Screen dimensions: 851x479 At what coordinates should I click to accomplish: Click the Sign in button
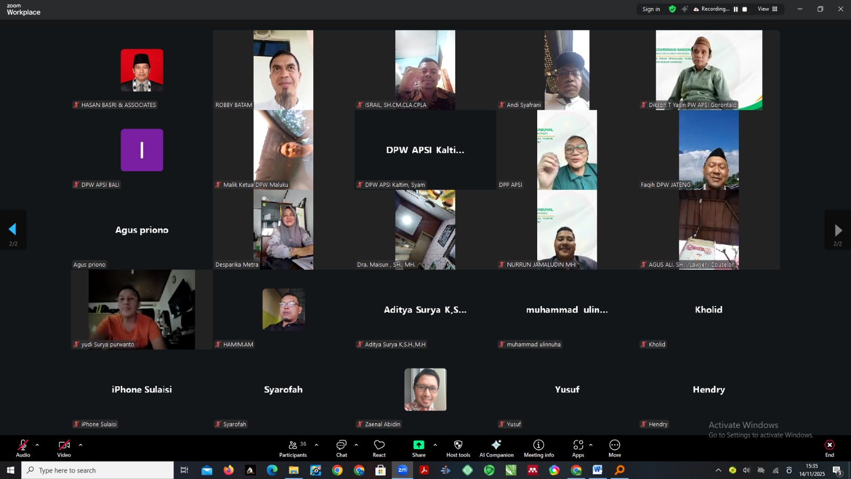[651, 9]
